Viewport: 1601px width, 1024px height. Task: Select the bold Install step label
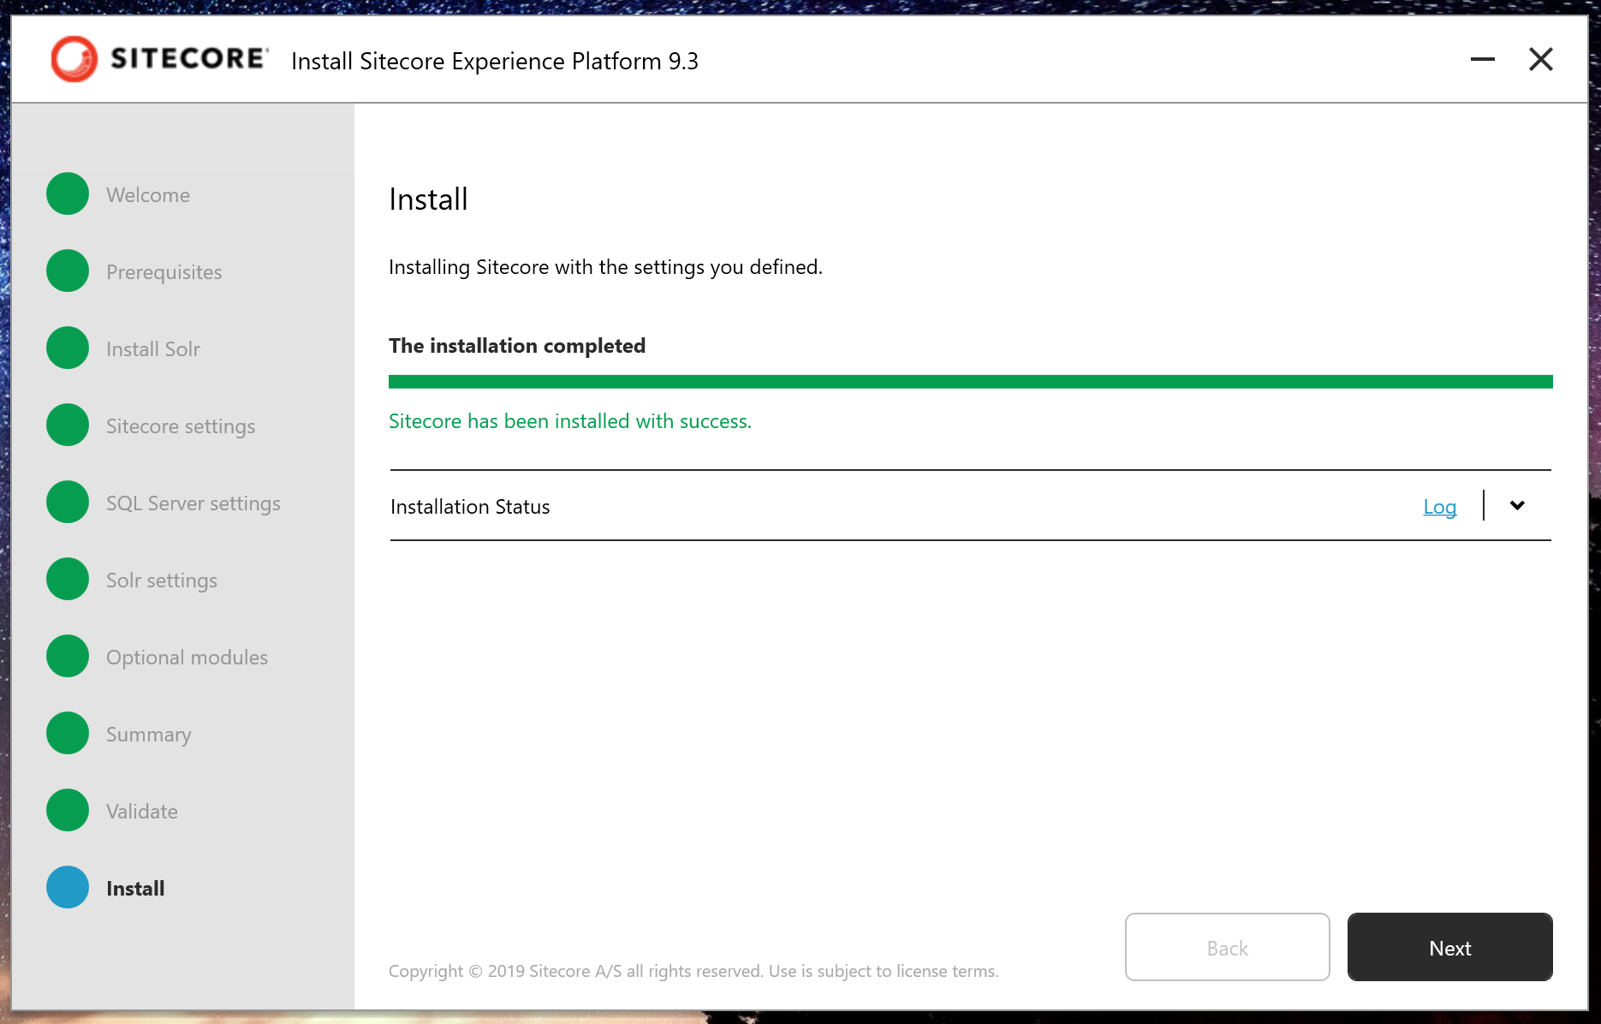tap(135, 889)
